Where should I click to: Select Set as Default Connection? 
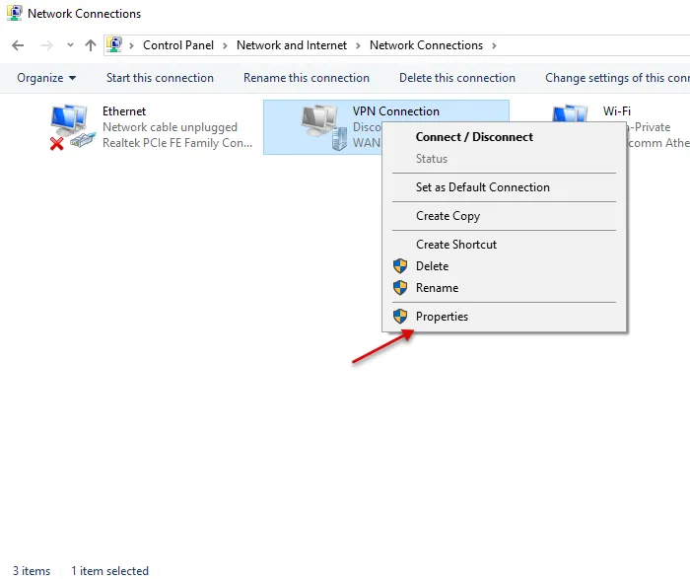tap(482, 187)
